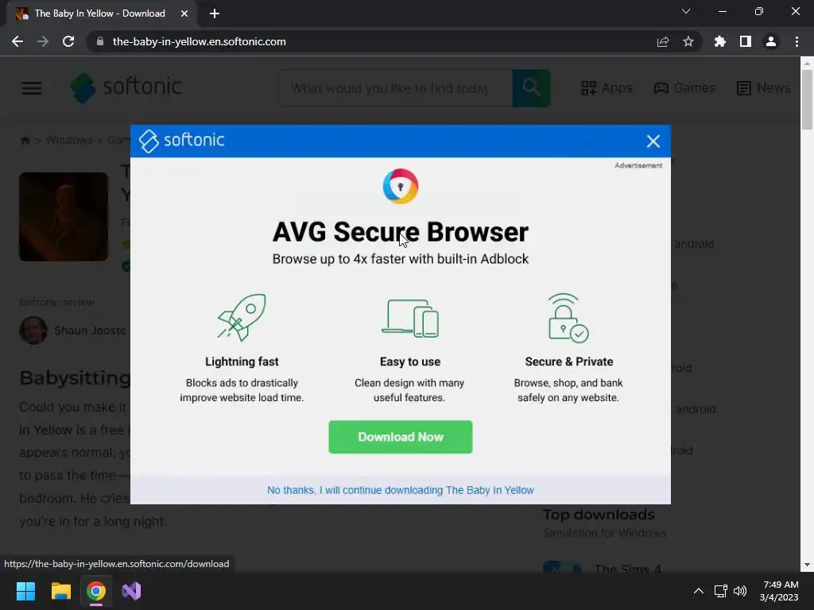Click the site padlock icon in address bar
The image size is (814, 610).
[x=100, y=41]
